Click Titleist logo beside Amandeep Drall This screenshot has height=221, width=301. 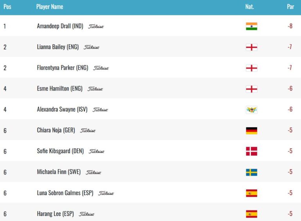pos(96,26)
